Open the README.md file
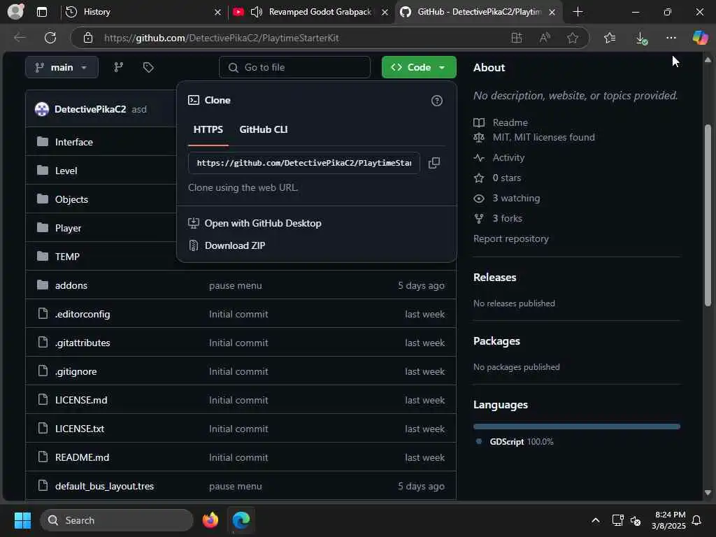 tap(82, 457)
